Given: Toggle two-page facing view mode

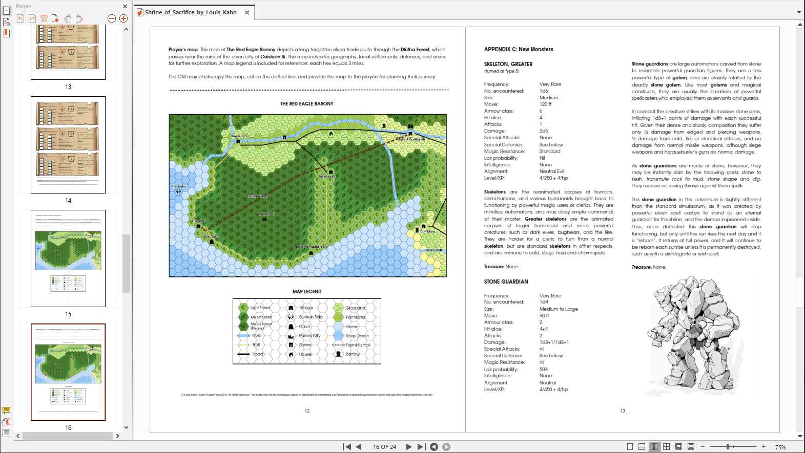Looking at the screenshot, I should (654, 447).
